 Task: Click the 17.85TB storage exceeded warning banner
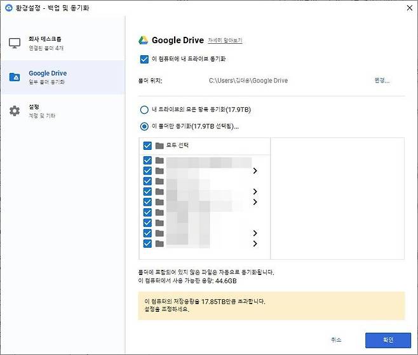click(271, 305)
